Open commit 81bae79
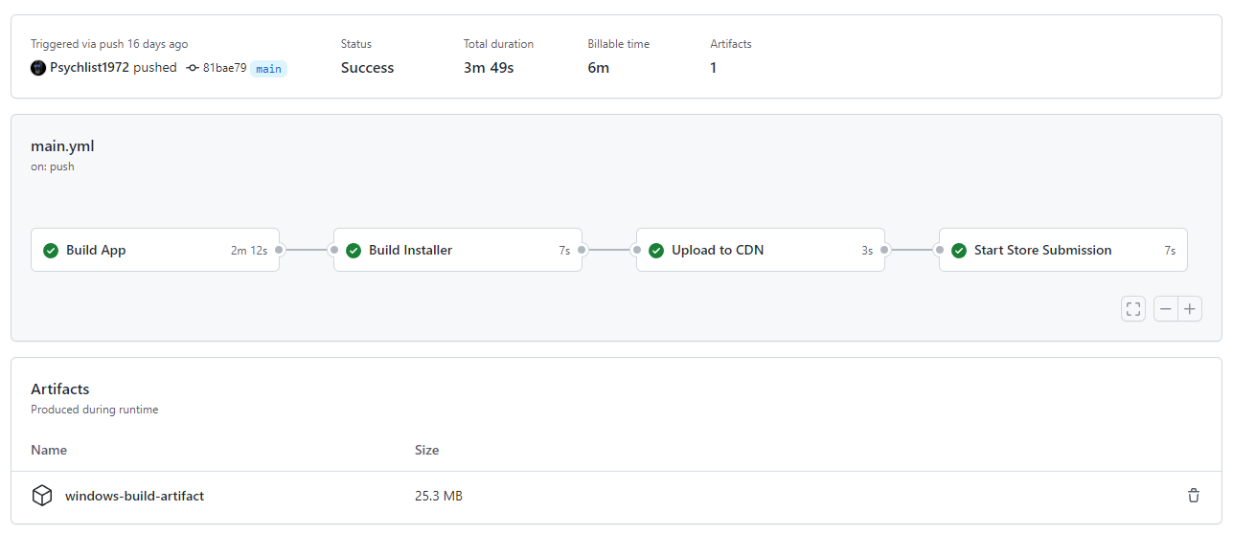 (224, 68)
